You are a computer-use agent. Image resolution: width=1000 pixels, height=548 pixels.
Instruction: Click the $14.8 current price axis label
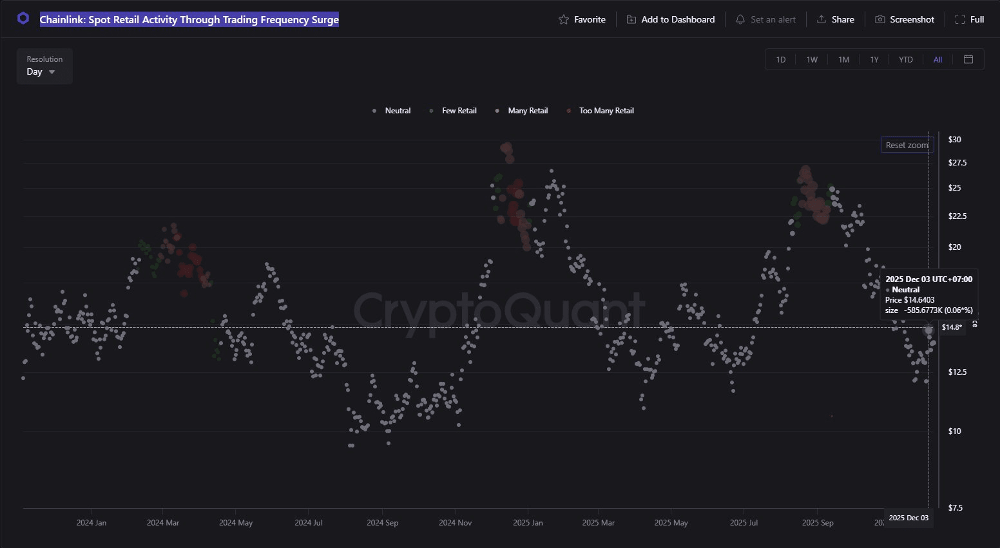[x=952, y=327]
